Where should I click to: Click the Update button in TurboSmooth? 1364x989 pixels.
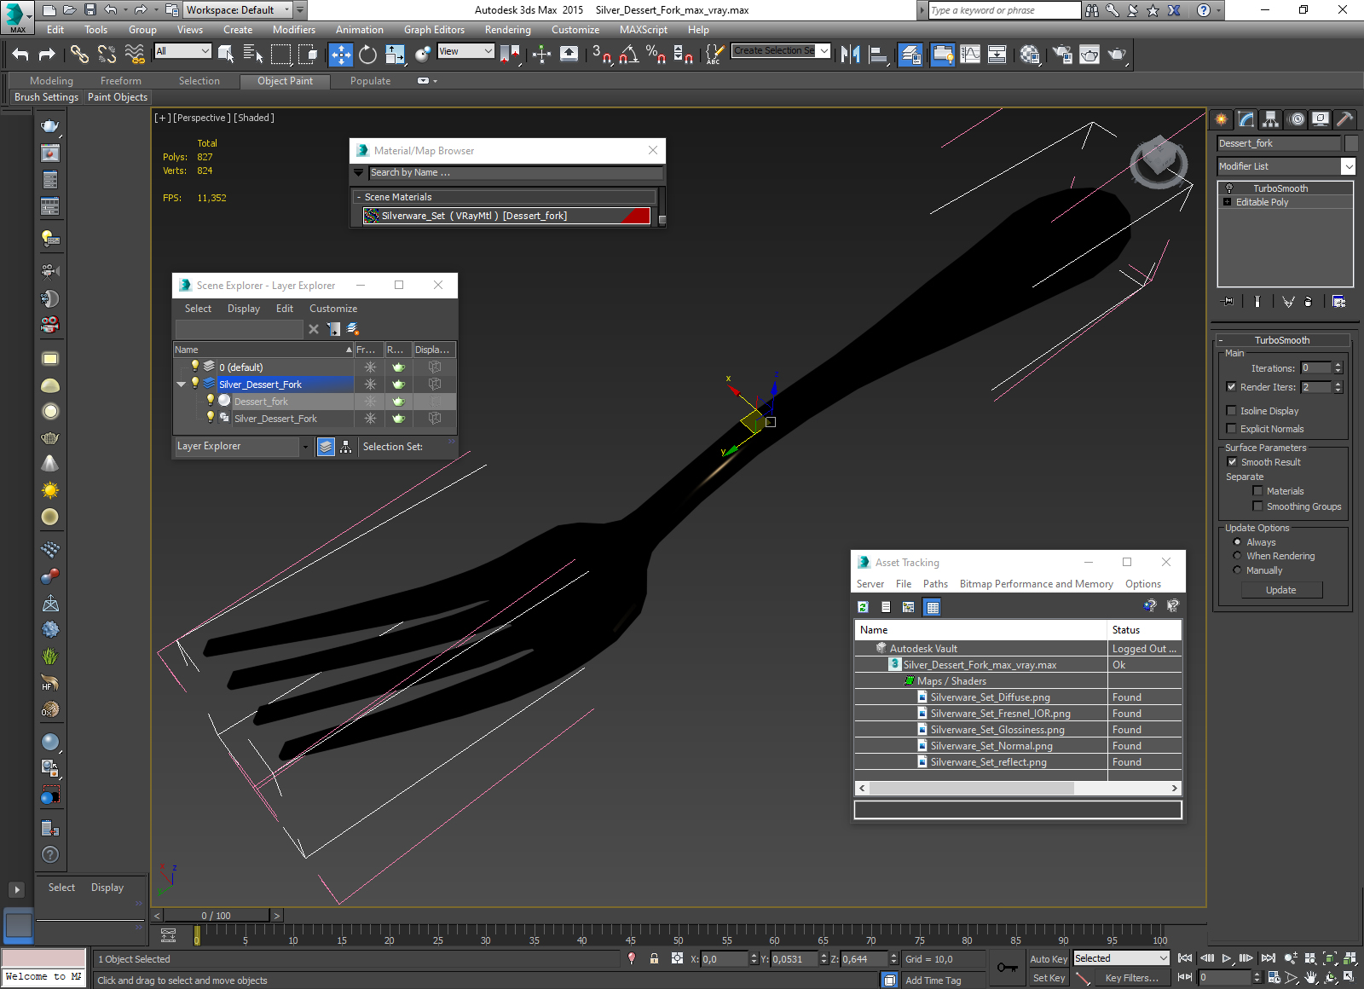click(x=1280, y=590)
